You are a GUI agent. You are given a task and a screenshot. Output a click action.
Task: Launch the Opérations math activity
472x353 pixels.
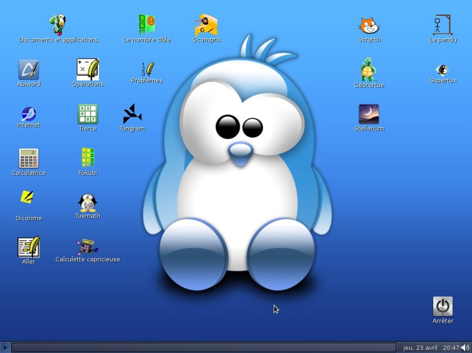(x=88, y=69)
